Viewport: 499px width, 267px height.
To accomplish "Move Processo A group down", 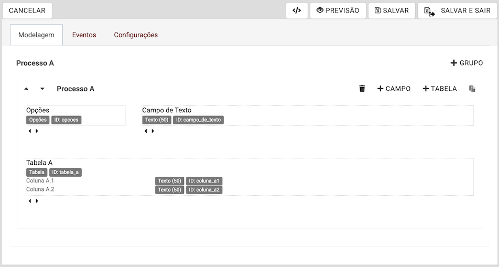I will (42, 89).
